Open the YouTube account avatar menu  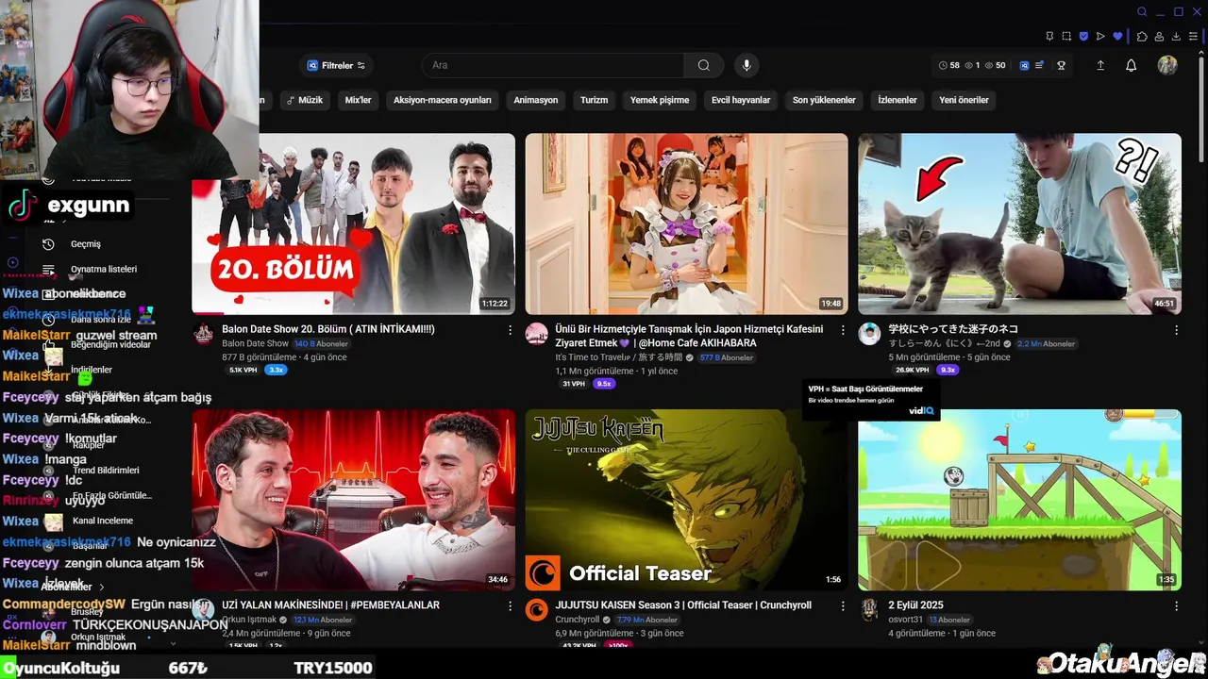click(1167, 65)
